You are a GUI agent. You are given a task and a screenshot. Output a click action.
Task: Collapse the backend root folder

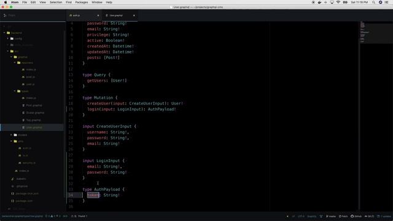click(x=4, y=33)
